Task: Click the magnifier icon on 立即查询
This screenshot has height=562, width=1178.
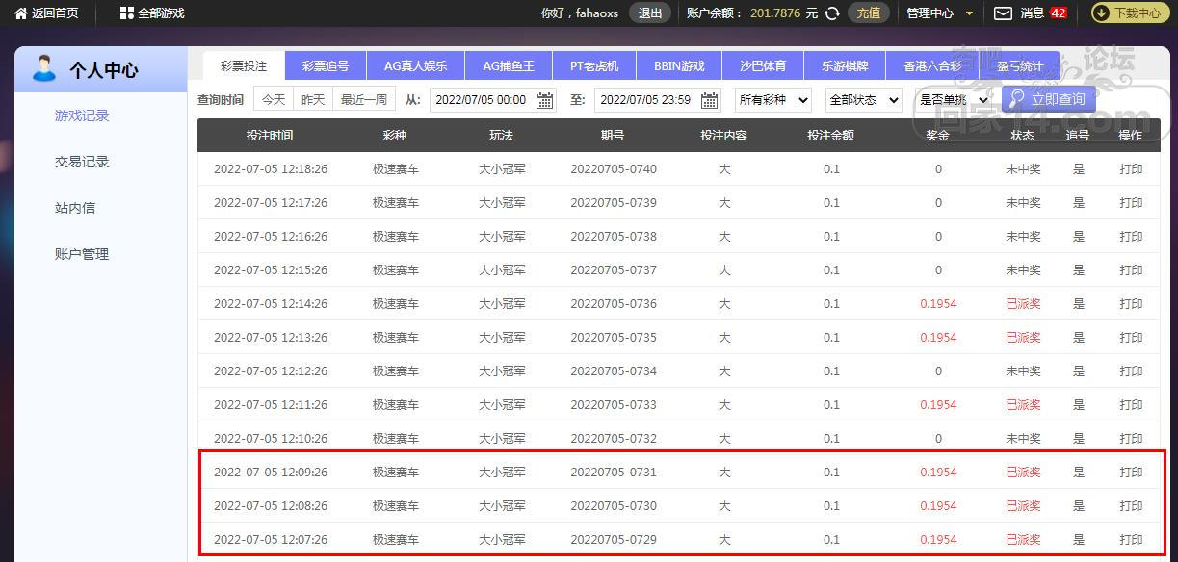Action: 1017,99
